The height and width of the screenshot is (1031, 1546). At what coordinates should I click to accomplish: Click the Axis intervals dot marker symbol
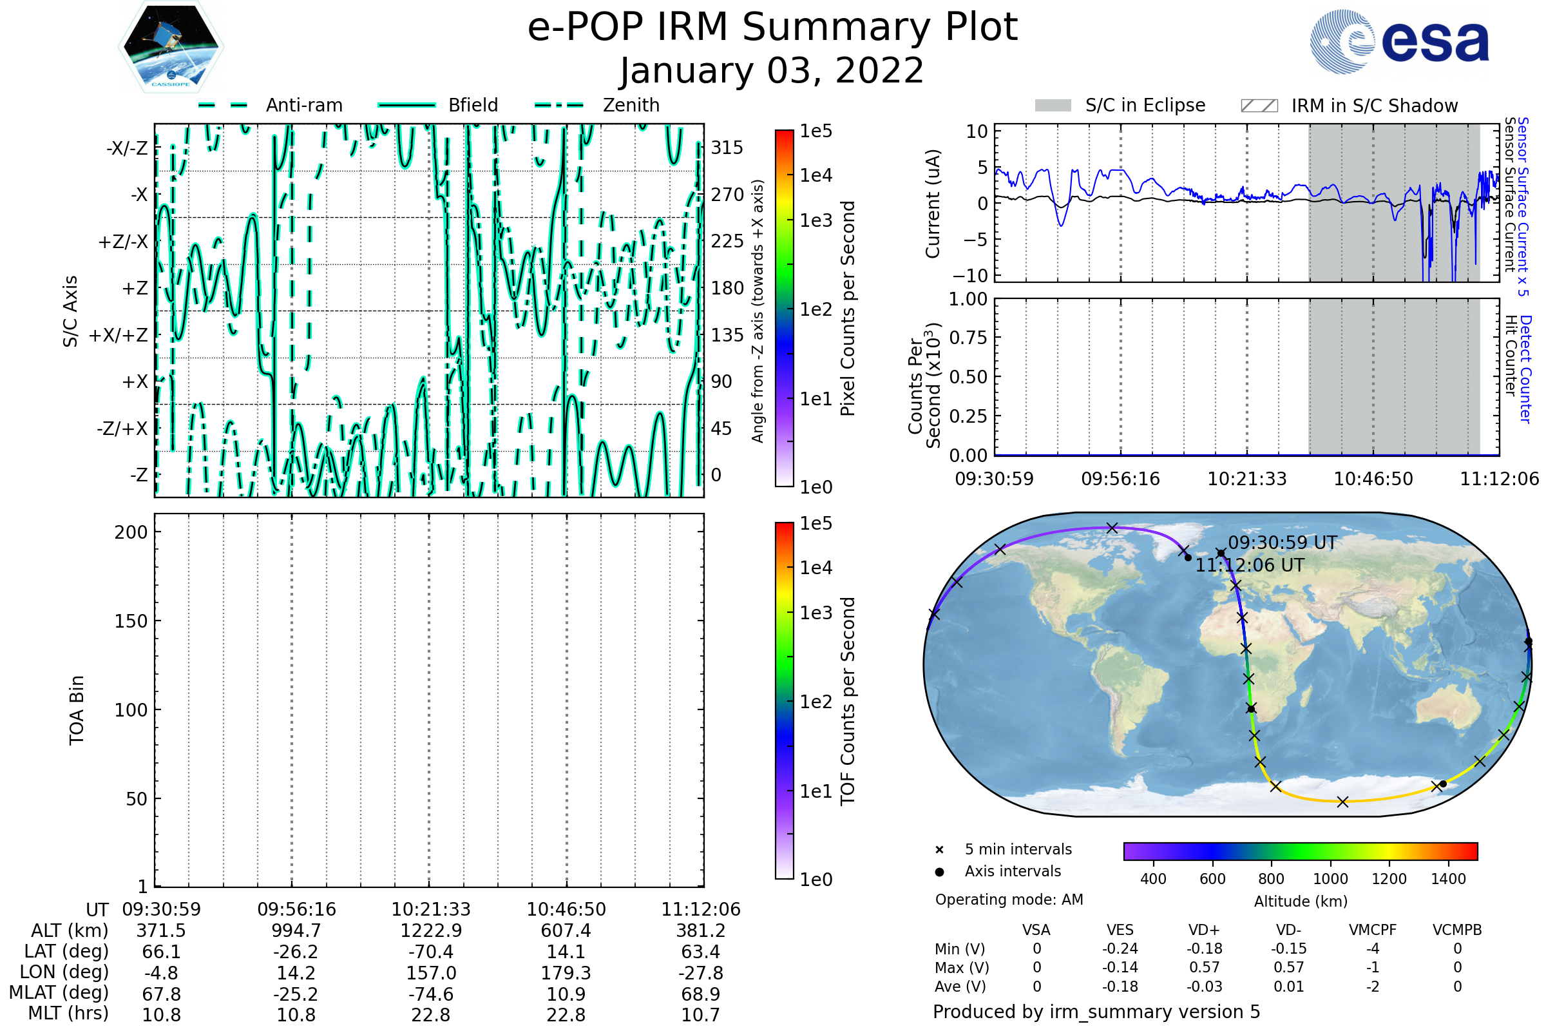[939, 872]
